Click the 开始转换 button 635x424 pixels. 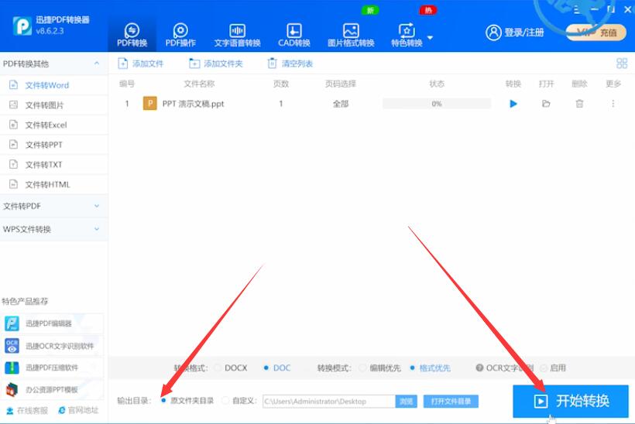click(571, 401)
